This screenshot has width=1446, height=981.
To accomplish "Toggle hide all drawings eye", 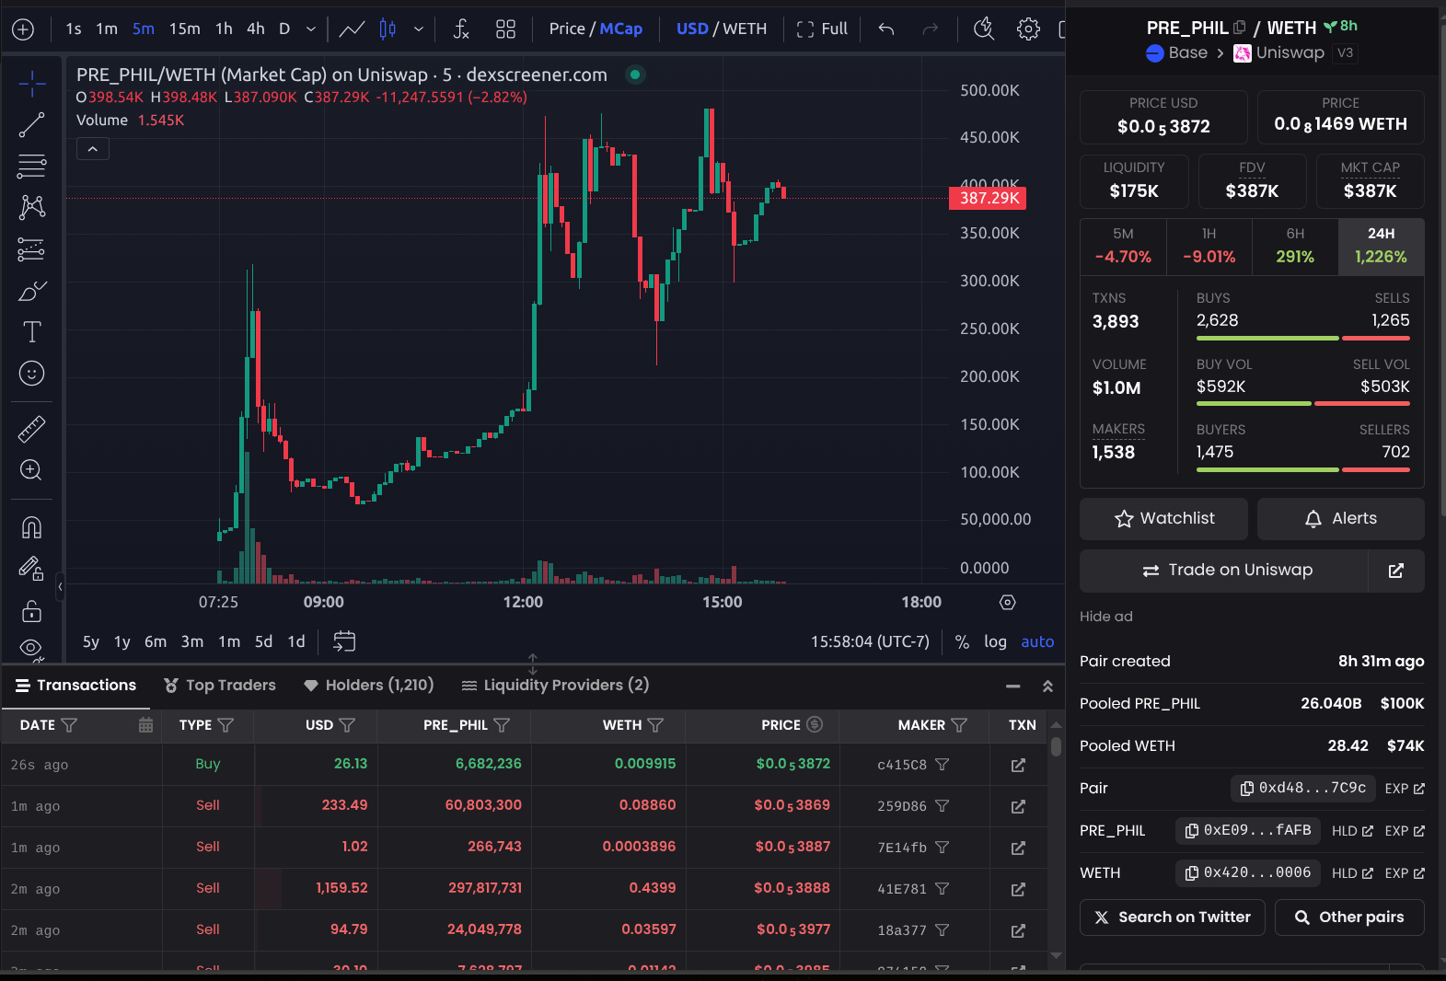I will pyautogui.click(x=31, y=648).
